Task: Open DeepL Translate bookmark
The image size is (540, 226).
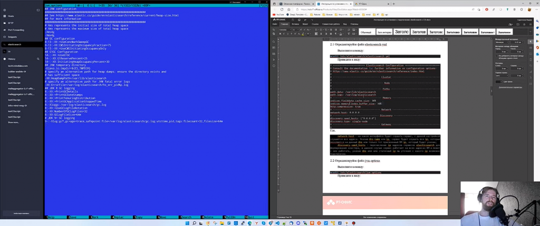Action: pyautogui.click(x=298, y=15)
